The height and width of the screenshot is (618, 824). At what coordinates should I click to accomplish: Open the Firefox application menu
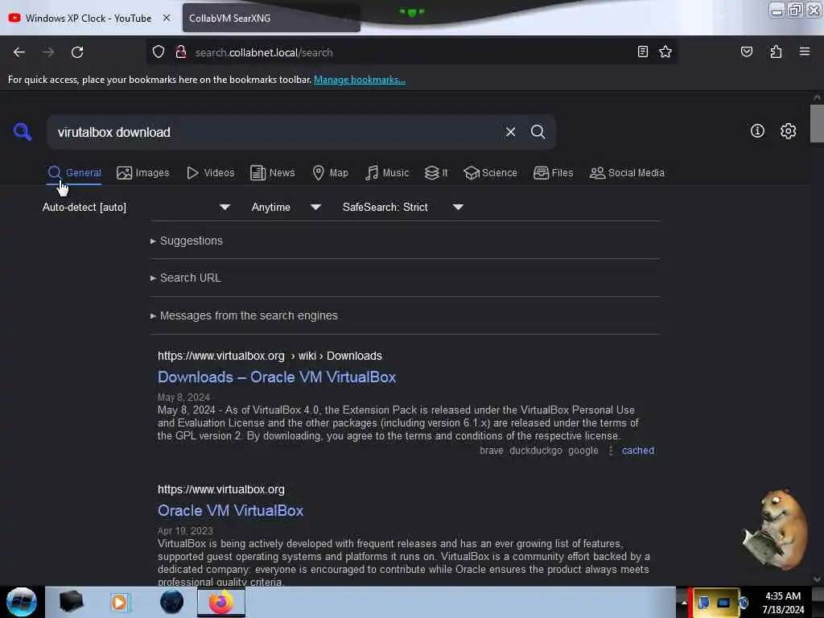805,51
